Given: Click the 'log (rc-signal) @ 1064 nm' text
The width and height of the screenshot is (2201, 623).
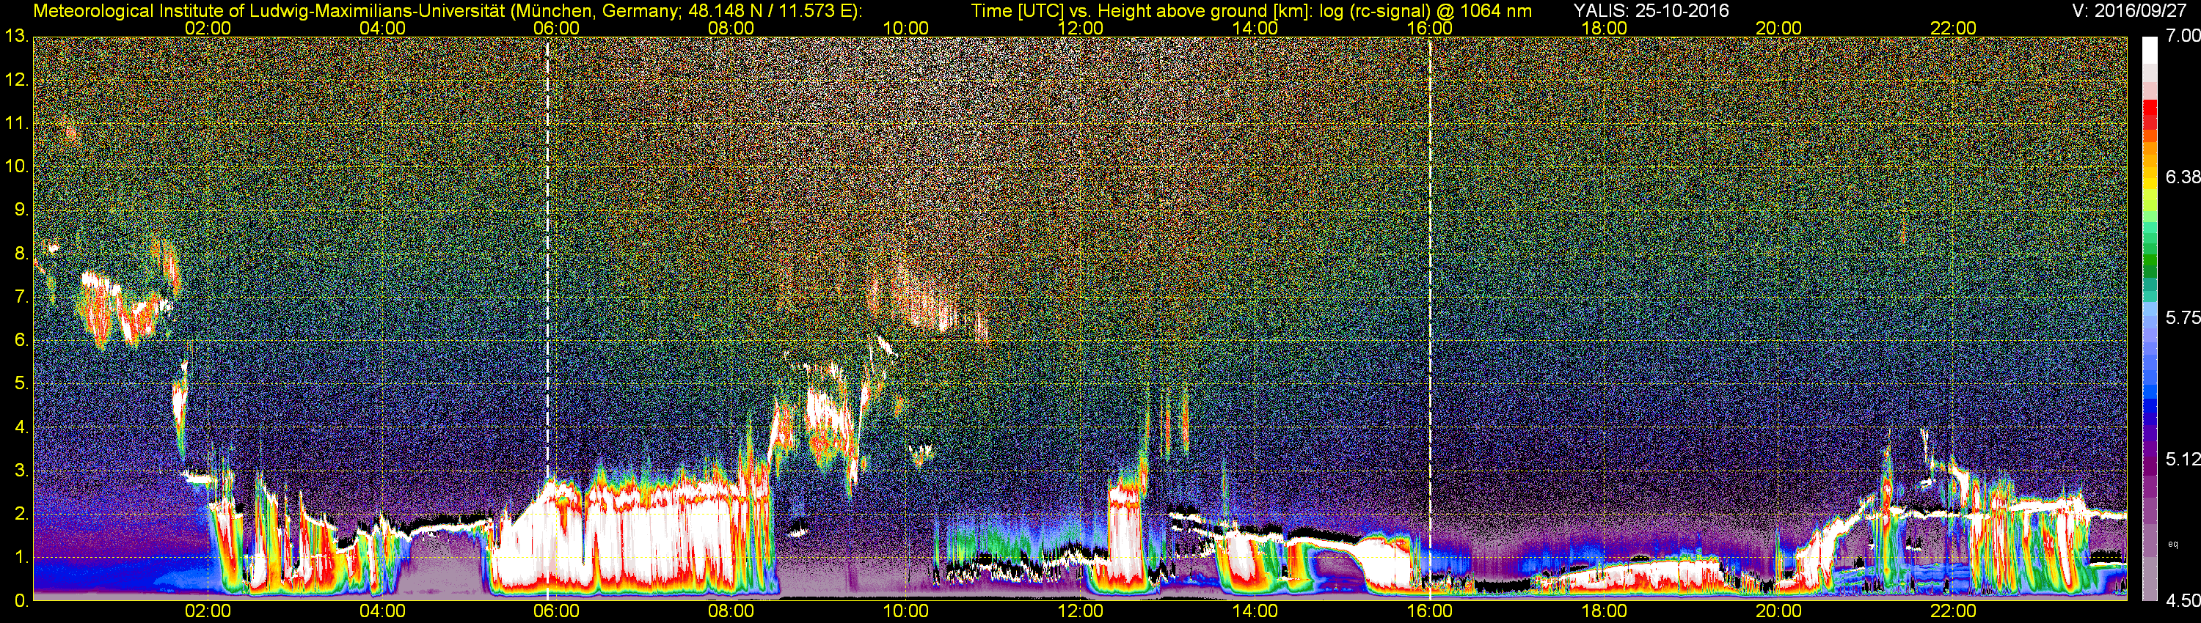Looking at the screenshot, I should click(1426, 11).
